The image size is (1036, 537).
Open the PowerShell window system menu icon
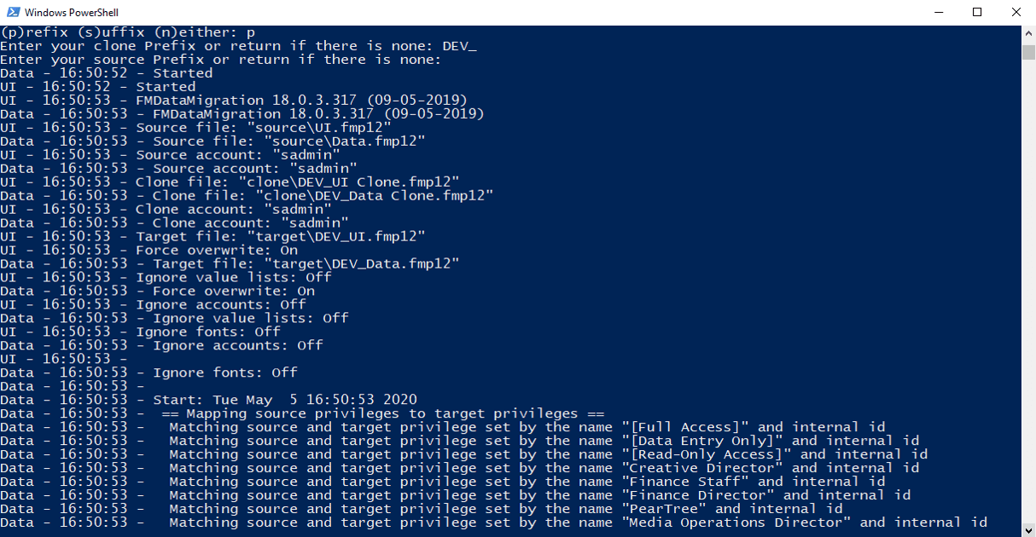pyautogui.click(x=12, y=13)
